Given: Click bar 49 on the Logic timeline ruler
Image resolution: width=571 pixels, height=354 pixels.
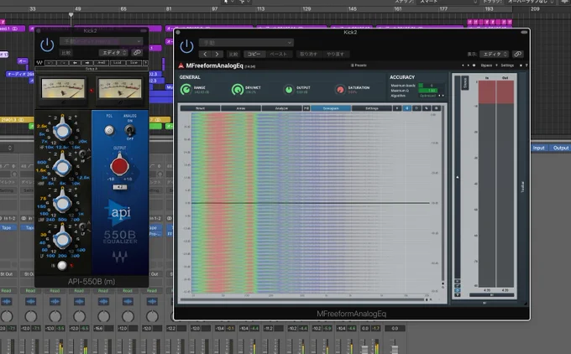Looking at the screenshot, I should click(77, 8).
